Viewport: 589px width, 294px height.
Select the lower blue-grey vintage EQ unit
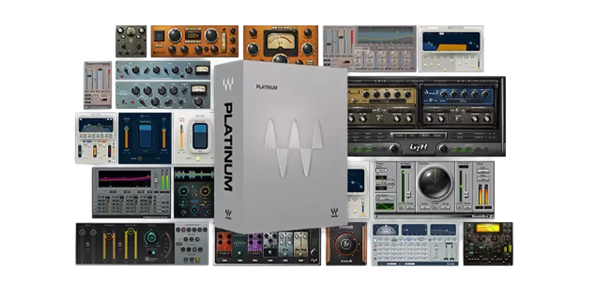[x=163, y=95]
